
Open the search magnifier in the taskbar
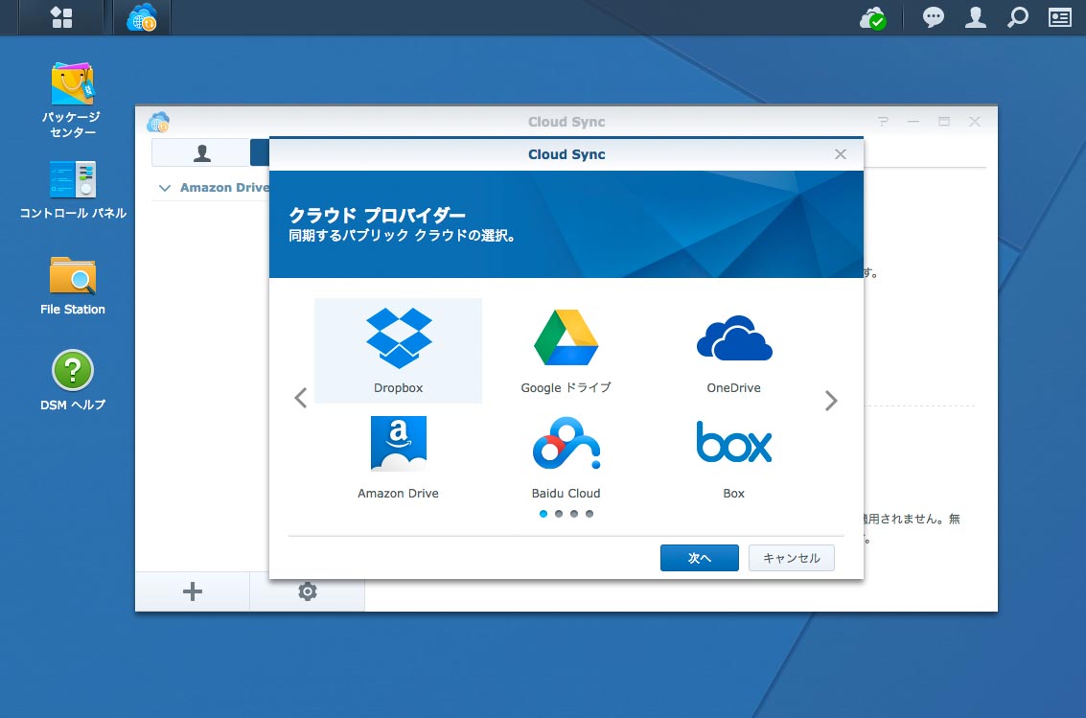[x=1018, y=16]
